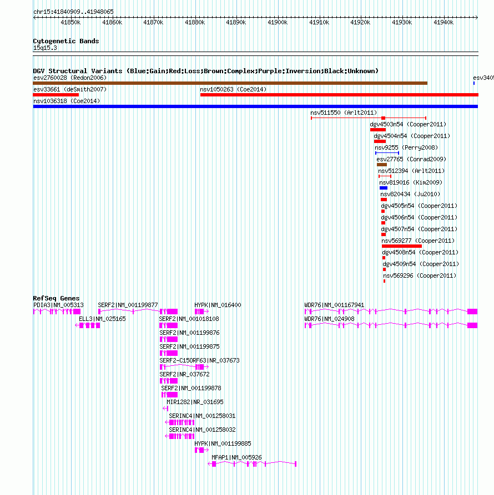This screenshot has width=494, height=495.
Task: Click the 41900k ruler position label
Action: 278,22
